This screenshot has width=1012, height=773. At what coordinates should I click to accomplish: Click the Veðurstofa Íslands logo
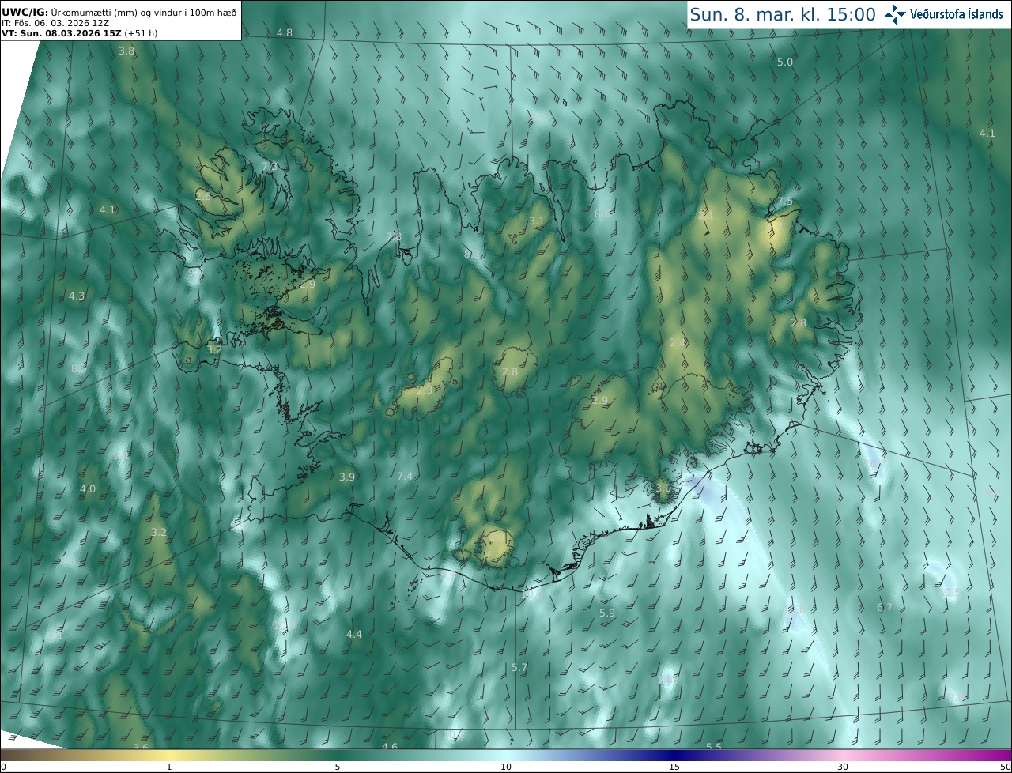[x=943, y=14]
